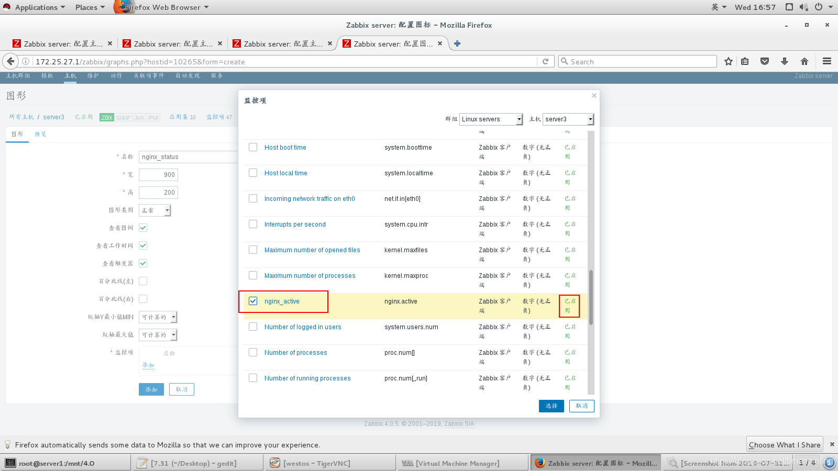Go to Firefox home icon
This screenshot has height=471, width=838.
804,61
